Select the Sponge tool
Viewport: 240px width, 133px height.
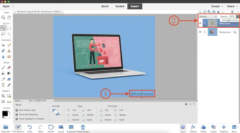coord(9,57)
